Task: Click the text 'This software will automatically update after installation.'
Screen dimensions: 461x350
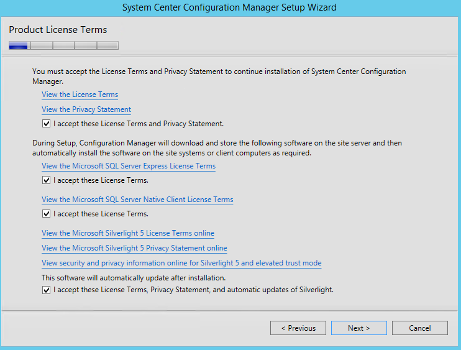Action: (x=134, y=278)
